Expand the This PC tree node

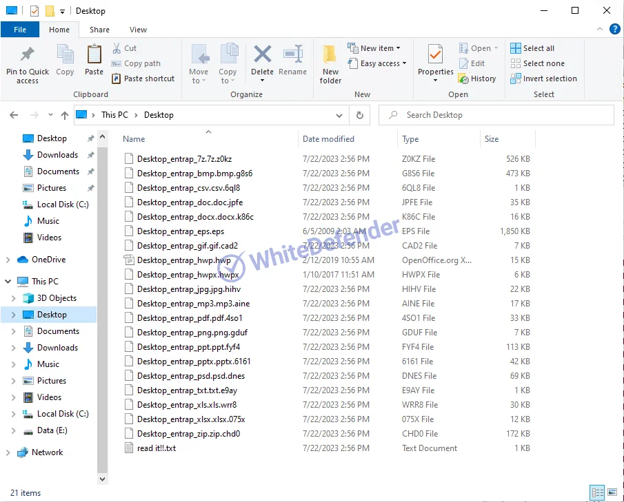point(8,282)
